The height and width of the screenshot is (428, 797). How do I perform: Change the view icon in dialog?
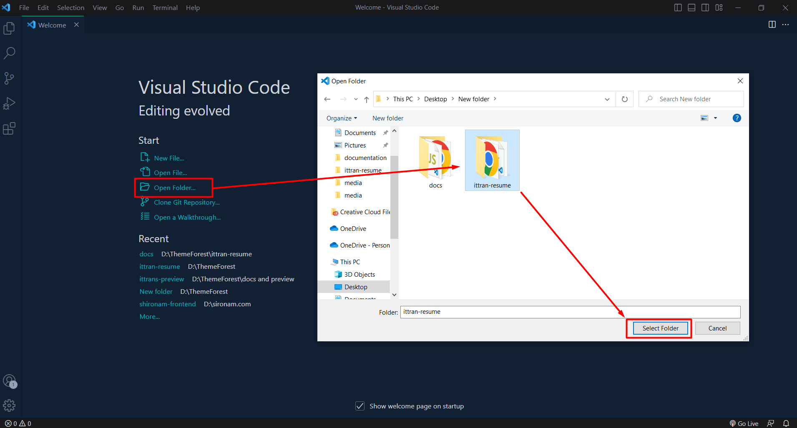pos(704,118)
